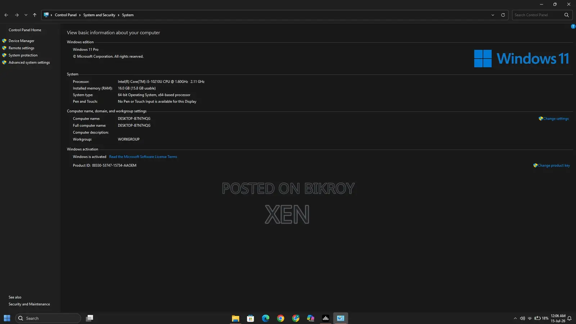Click the WORKGROUP value

[129, 139]
